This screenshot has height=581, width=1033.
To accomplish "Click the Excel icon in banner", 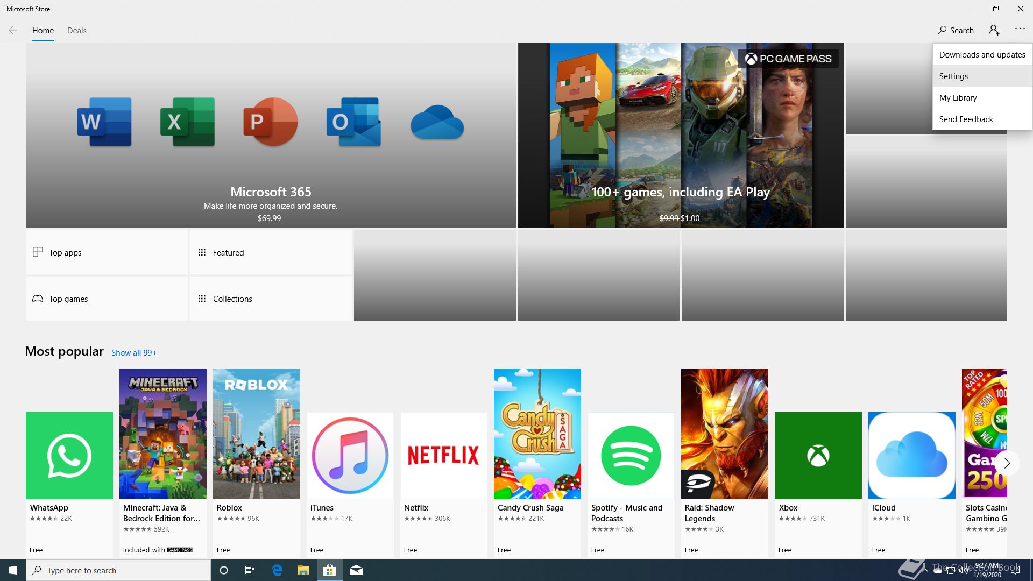I will tap(187, 122).
